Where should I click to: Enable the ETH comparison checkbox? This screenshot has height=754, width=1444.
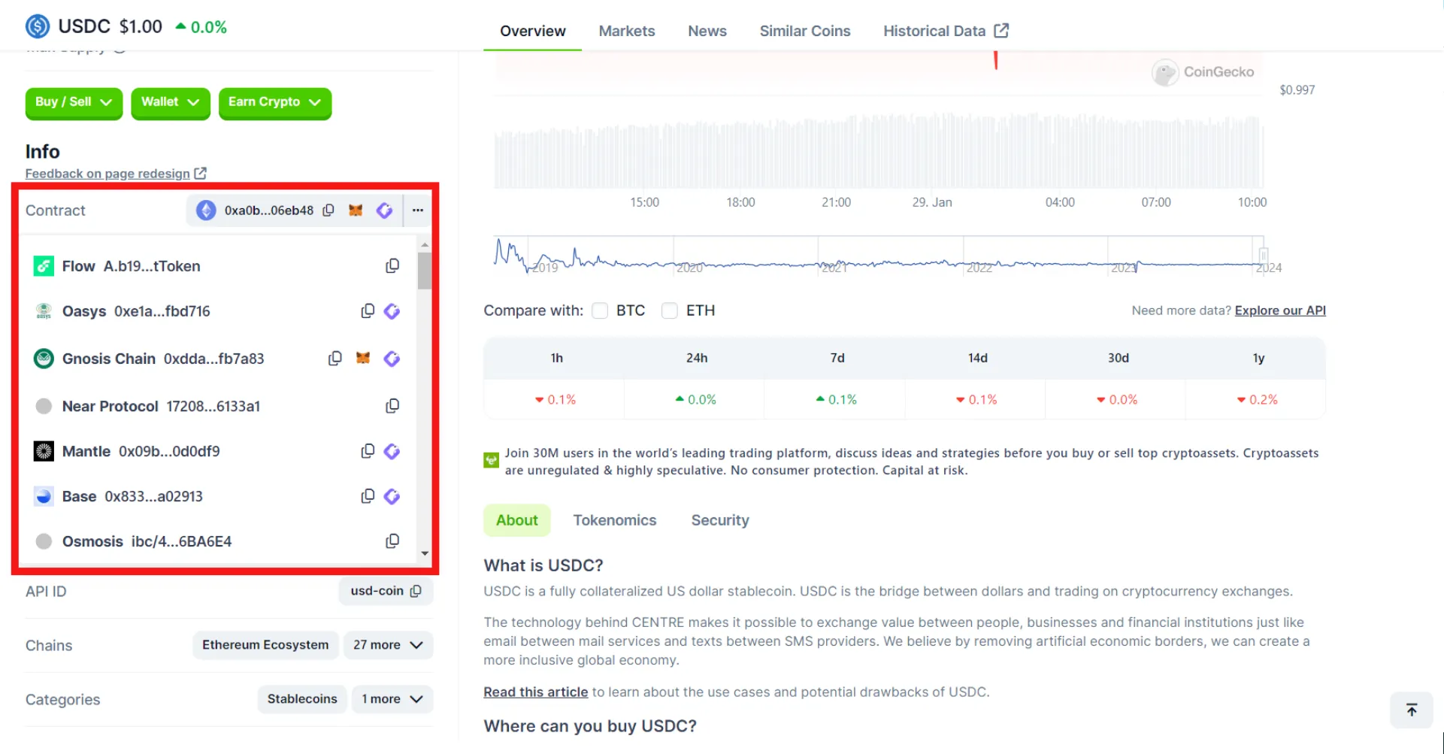click(x=669, y=310)
